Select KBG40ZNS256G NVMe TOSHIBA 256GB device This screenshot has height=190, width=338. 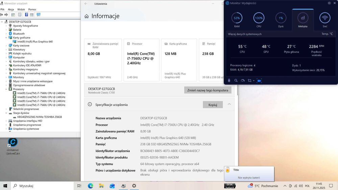click(x=40, y=117)
